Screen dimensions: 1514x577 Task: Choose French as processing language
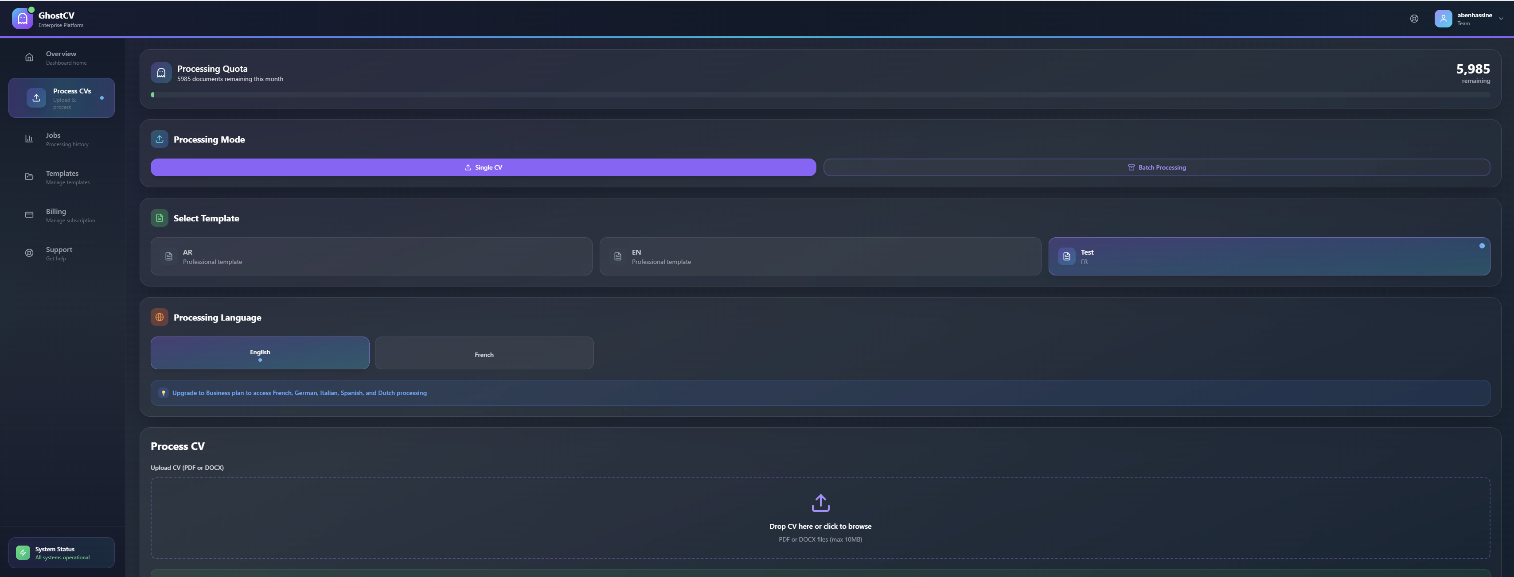click(x=484, y=354)
